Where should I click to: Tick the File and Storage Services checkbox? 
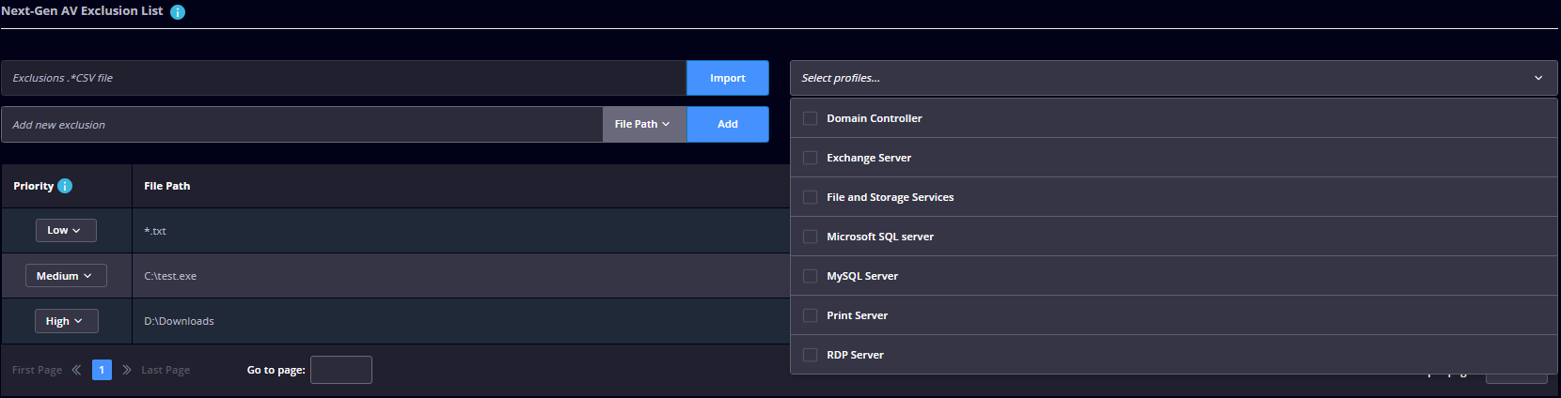[x=810, y=197]
